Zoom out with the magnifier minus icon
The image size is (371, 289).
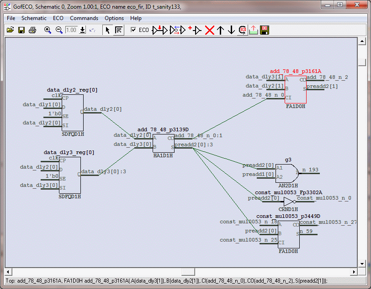coord(59,30)
